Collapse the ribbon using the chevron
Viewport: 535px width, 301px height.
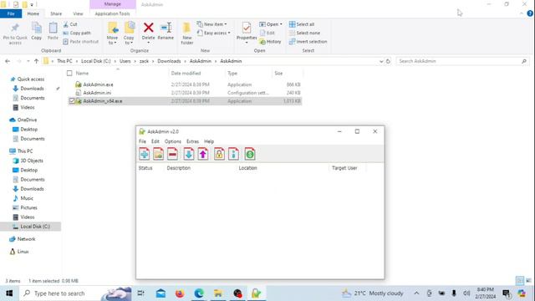[x=522, y=13]
